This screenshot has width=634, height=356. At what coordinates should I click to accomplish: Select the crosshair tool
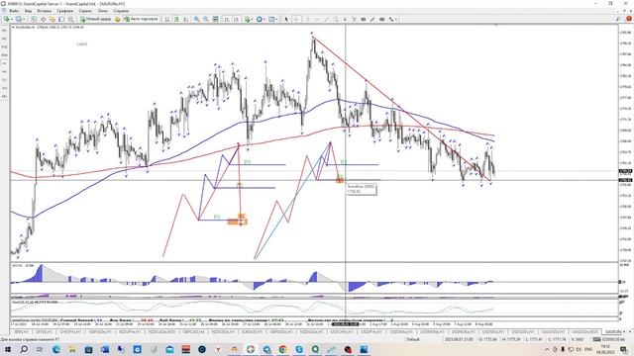click(296, 19)
